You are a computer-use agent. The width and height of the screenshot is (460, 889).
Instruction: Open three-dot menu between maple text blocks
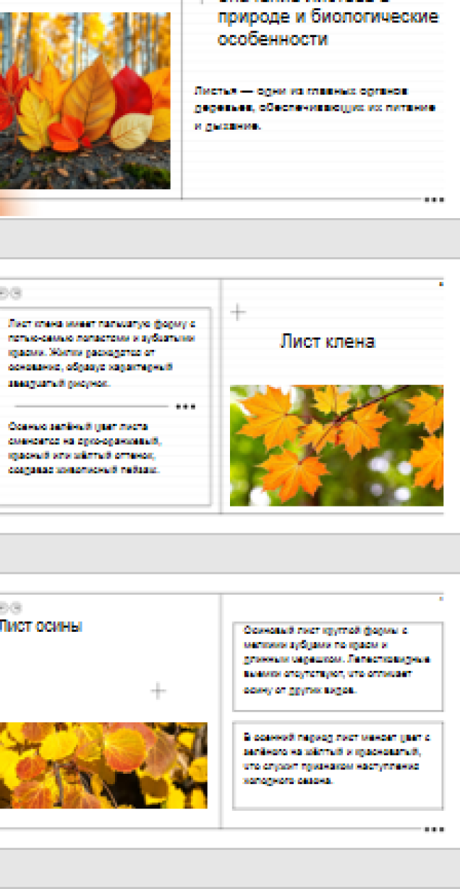click(186, 406)
